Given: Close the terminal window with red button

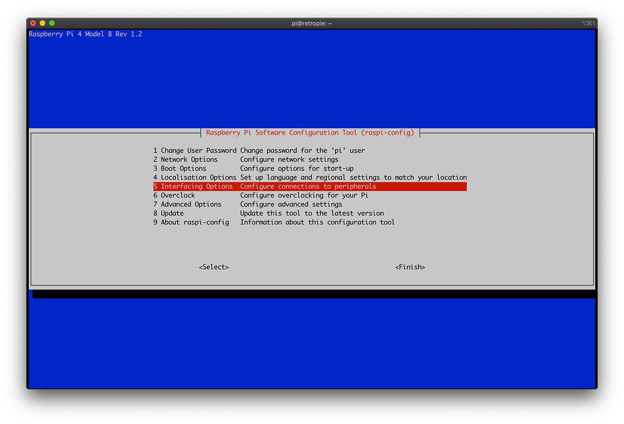Looking at the screenshot, I should [x=33, y=23].
